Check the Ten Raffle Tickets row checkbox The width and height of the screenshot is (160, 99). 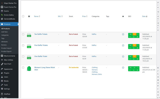[x=23, y=34]
